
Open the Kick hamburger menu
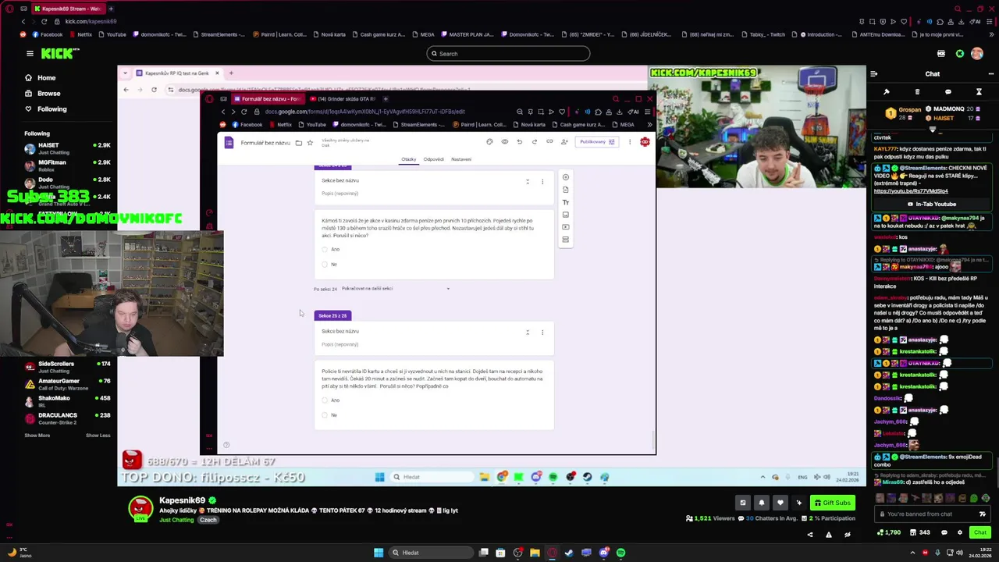point(30,54)
